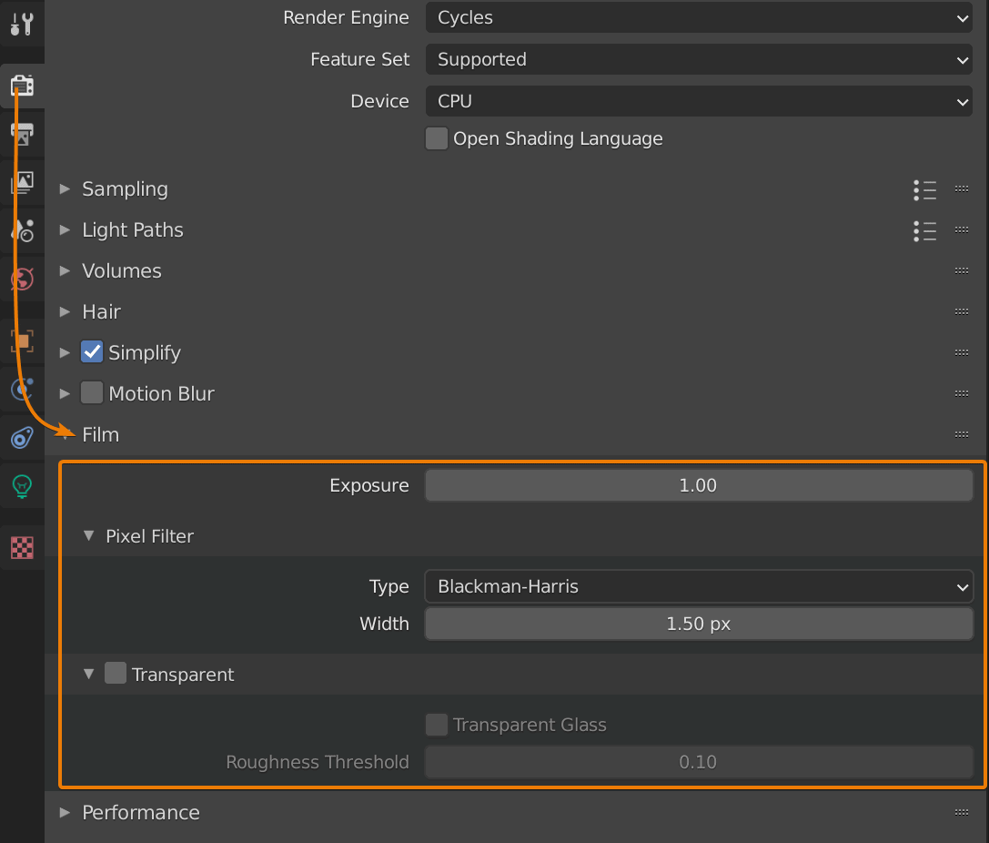This screenshot has height=843, width=989.
Task: Click the Pixel Filter Width field
Action: point(698,625)
